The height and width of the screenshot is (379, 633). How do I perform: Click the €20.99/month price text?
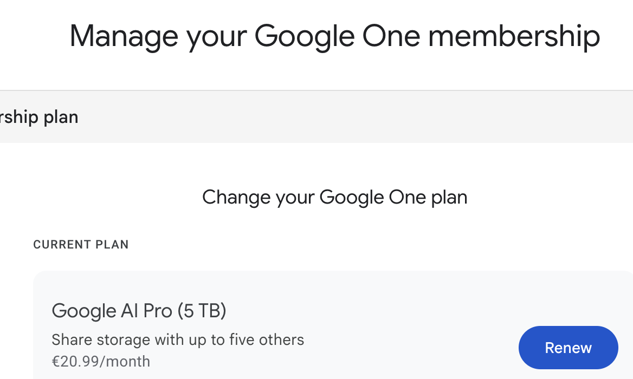(101, 361)
